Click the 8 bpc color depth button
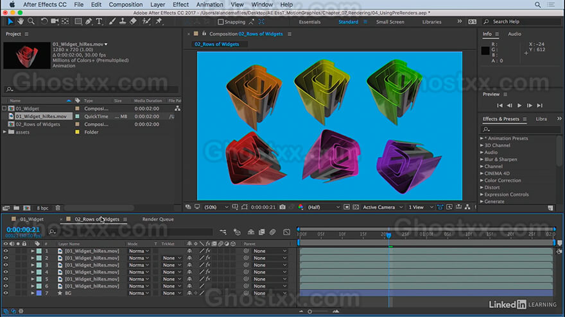565x317 pixels. 42,207
